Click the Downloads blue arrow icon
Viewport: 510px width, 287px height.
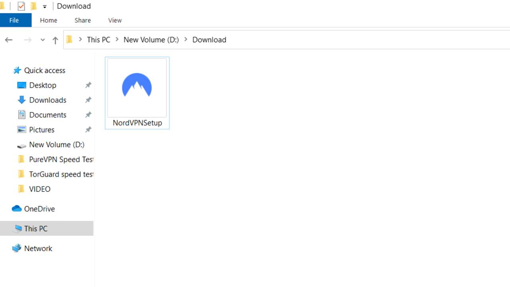[22, 100]
